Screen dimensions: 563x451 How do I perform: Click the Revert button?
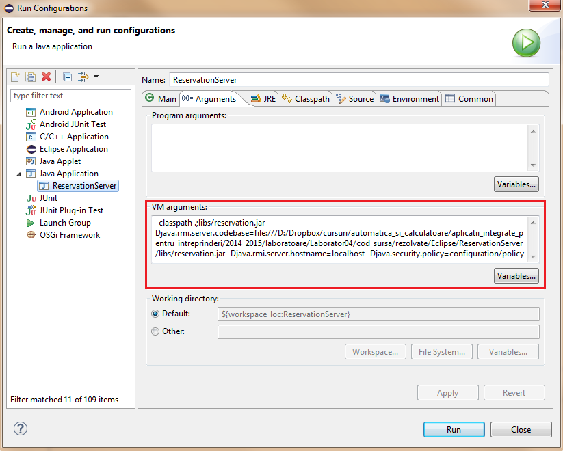pyautogui.click(x=514, y=392)
